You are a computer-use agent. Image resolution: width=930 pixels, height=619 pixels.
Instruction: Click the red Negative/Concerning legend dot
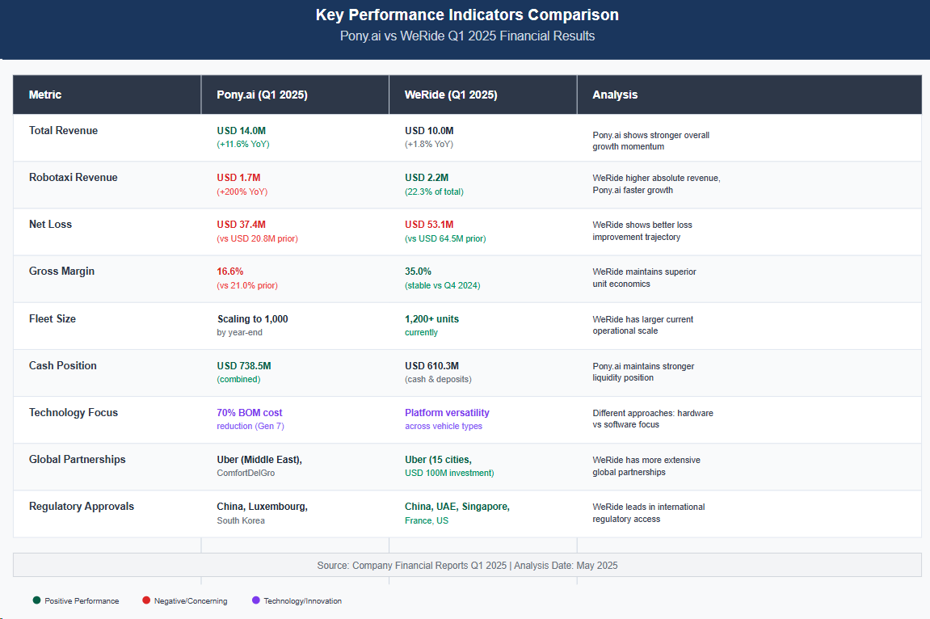click(146, 600)
